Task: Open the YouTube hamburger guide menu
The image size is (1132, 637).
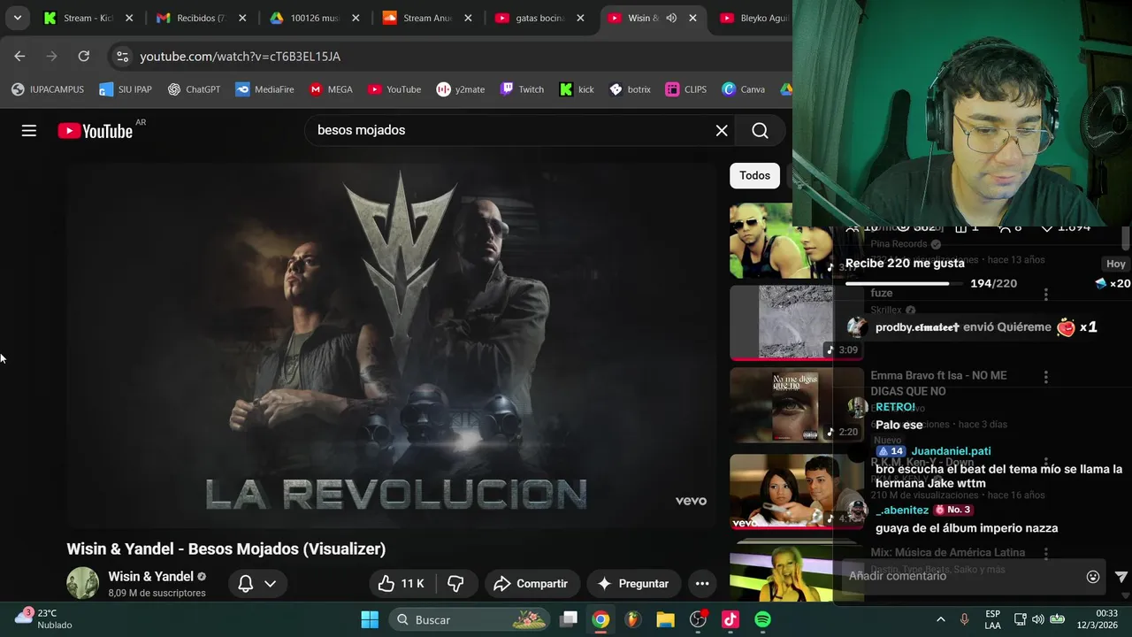Action: pos(29,131)
